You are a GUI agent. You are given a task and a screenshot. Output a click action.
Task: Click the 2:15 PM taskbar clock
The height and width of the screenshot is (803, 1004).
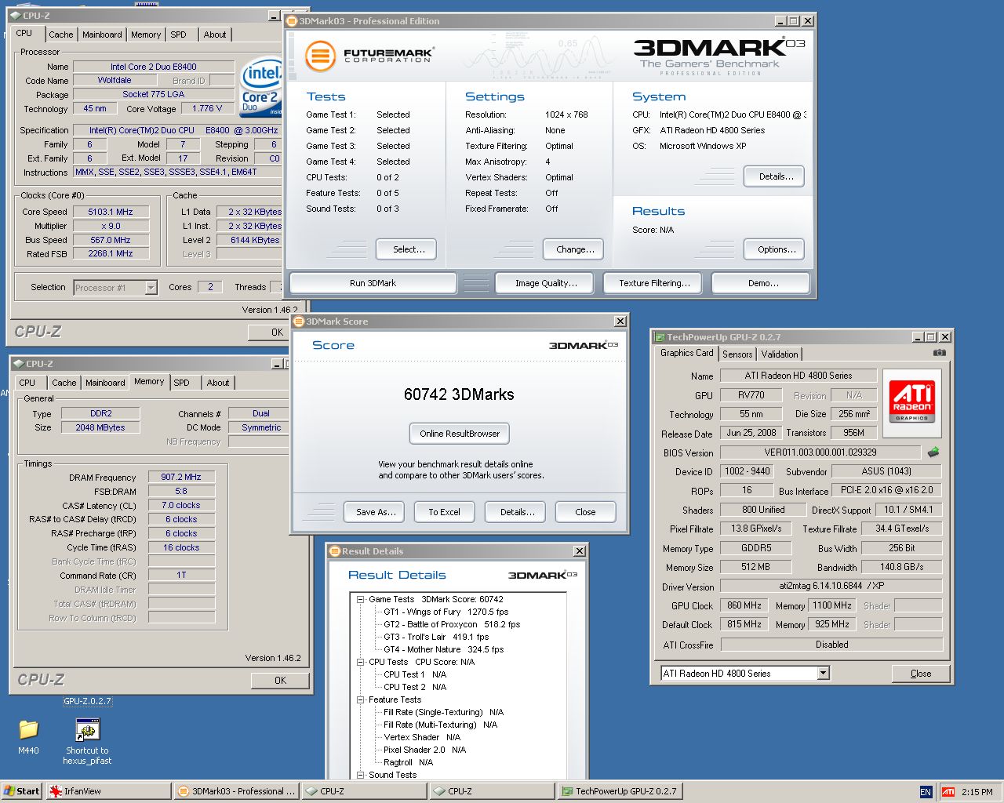coord(977,792)
